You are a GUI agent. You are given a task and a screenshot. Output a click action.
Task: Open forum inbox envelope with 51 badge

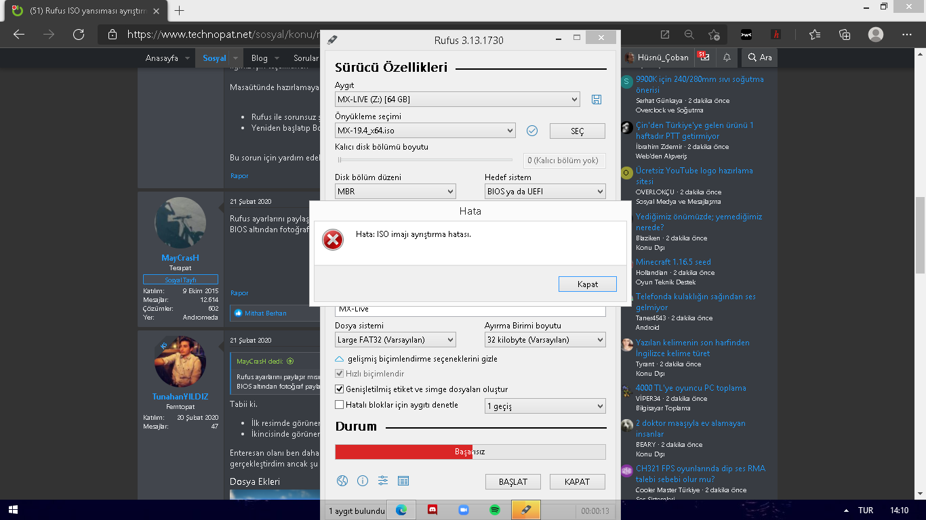704,57
